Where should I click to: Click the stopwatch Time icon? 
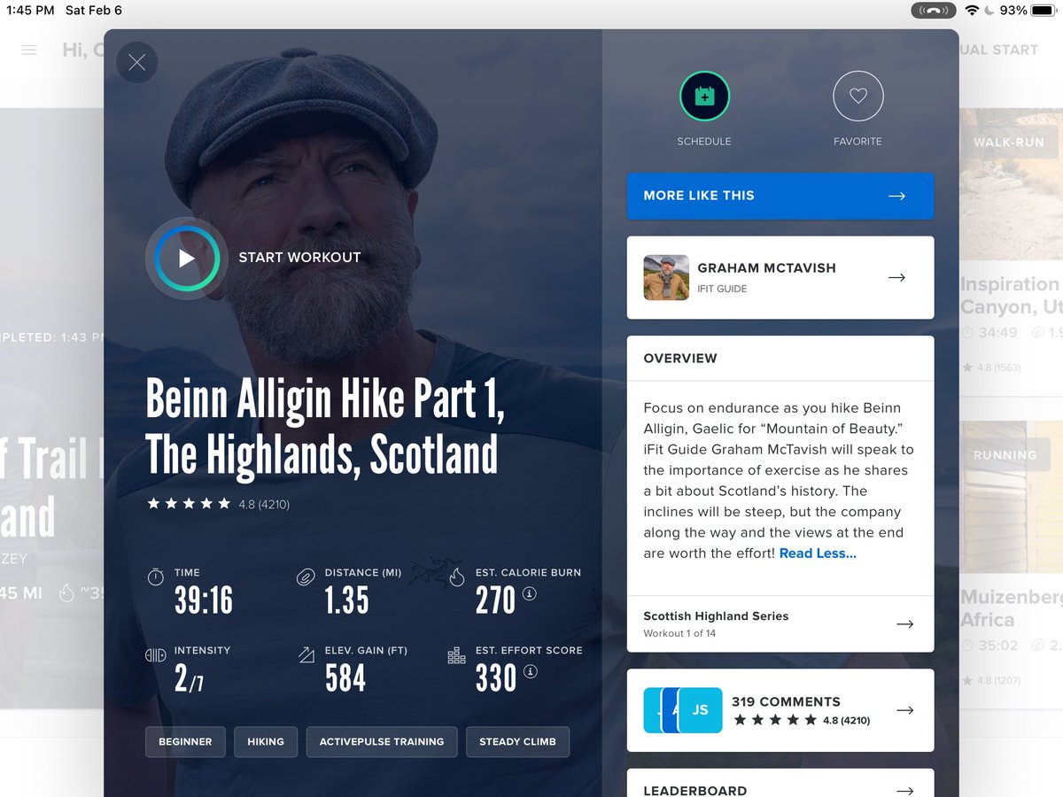click(x=155, y=577)
